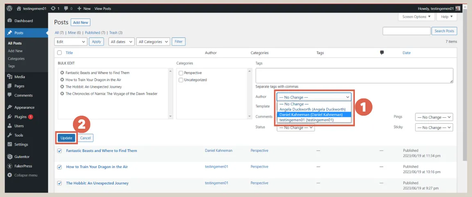Expand the Help panel

pos(447,17)
